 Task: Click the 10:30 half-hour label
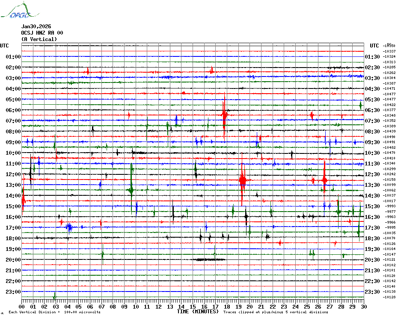[x=372, y=153]
